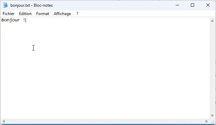
Task: Click the vertical scrollbar down arrow
Action: pyautogui.click(x=212, y=116)
